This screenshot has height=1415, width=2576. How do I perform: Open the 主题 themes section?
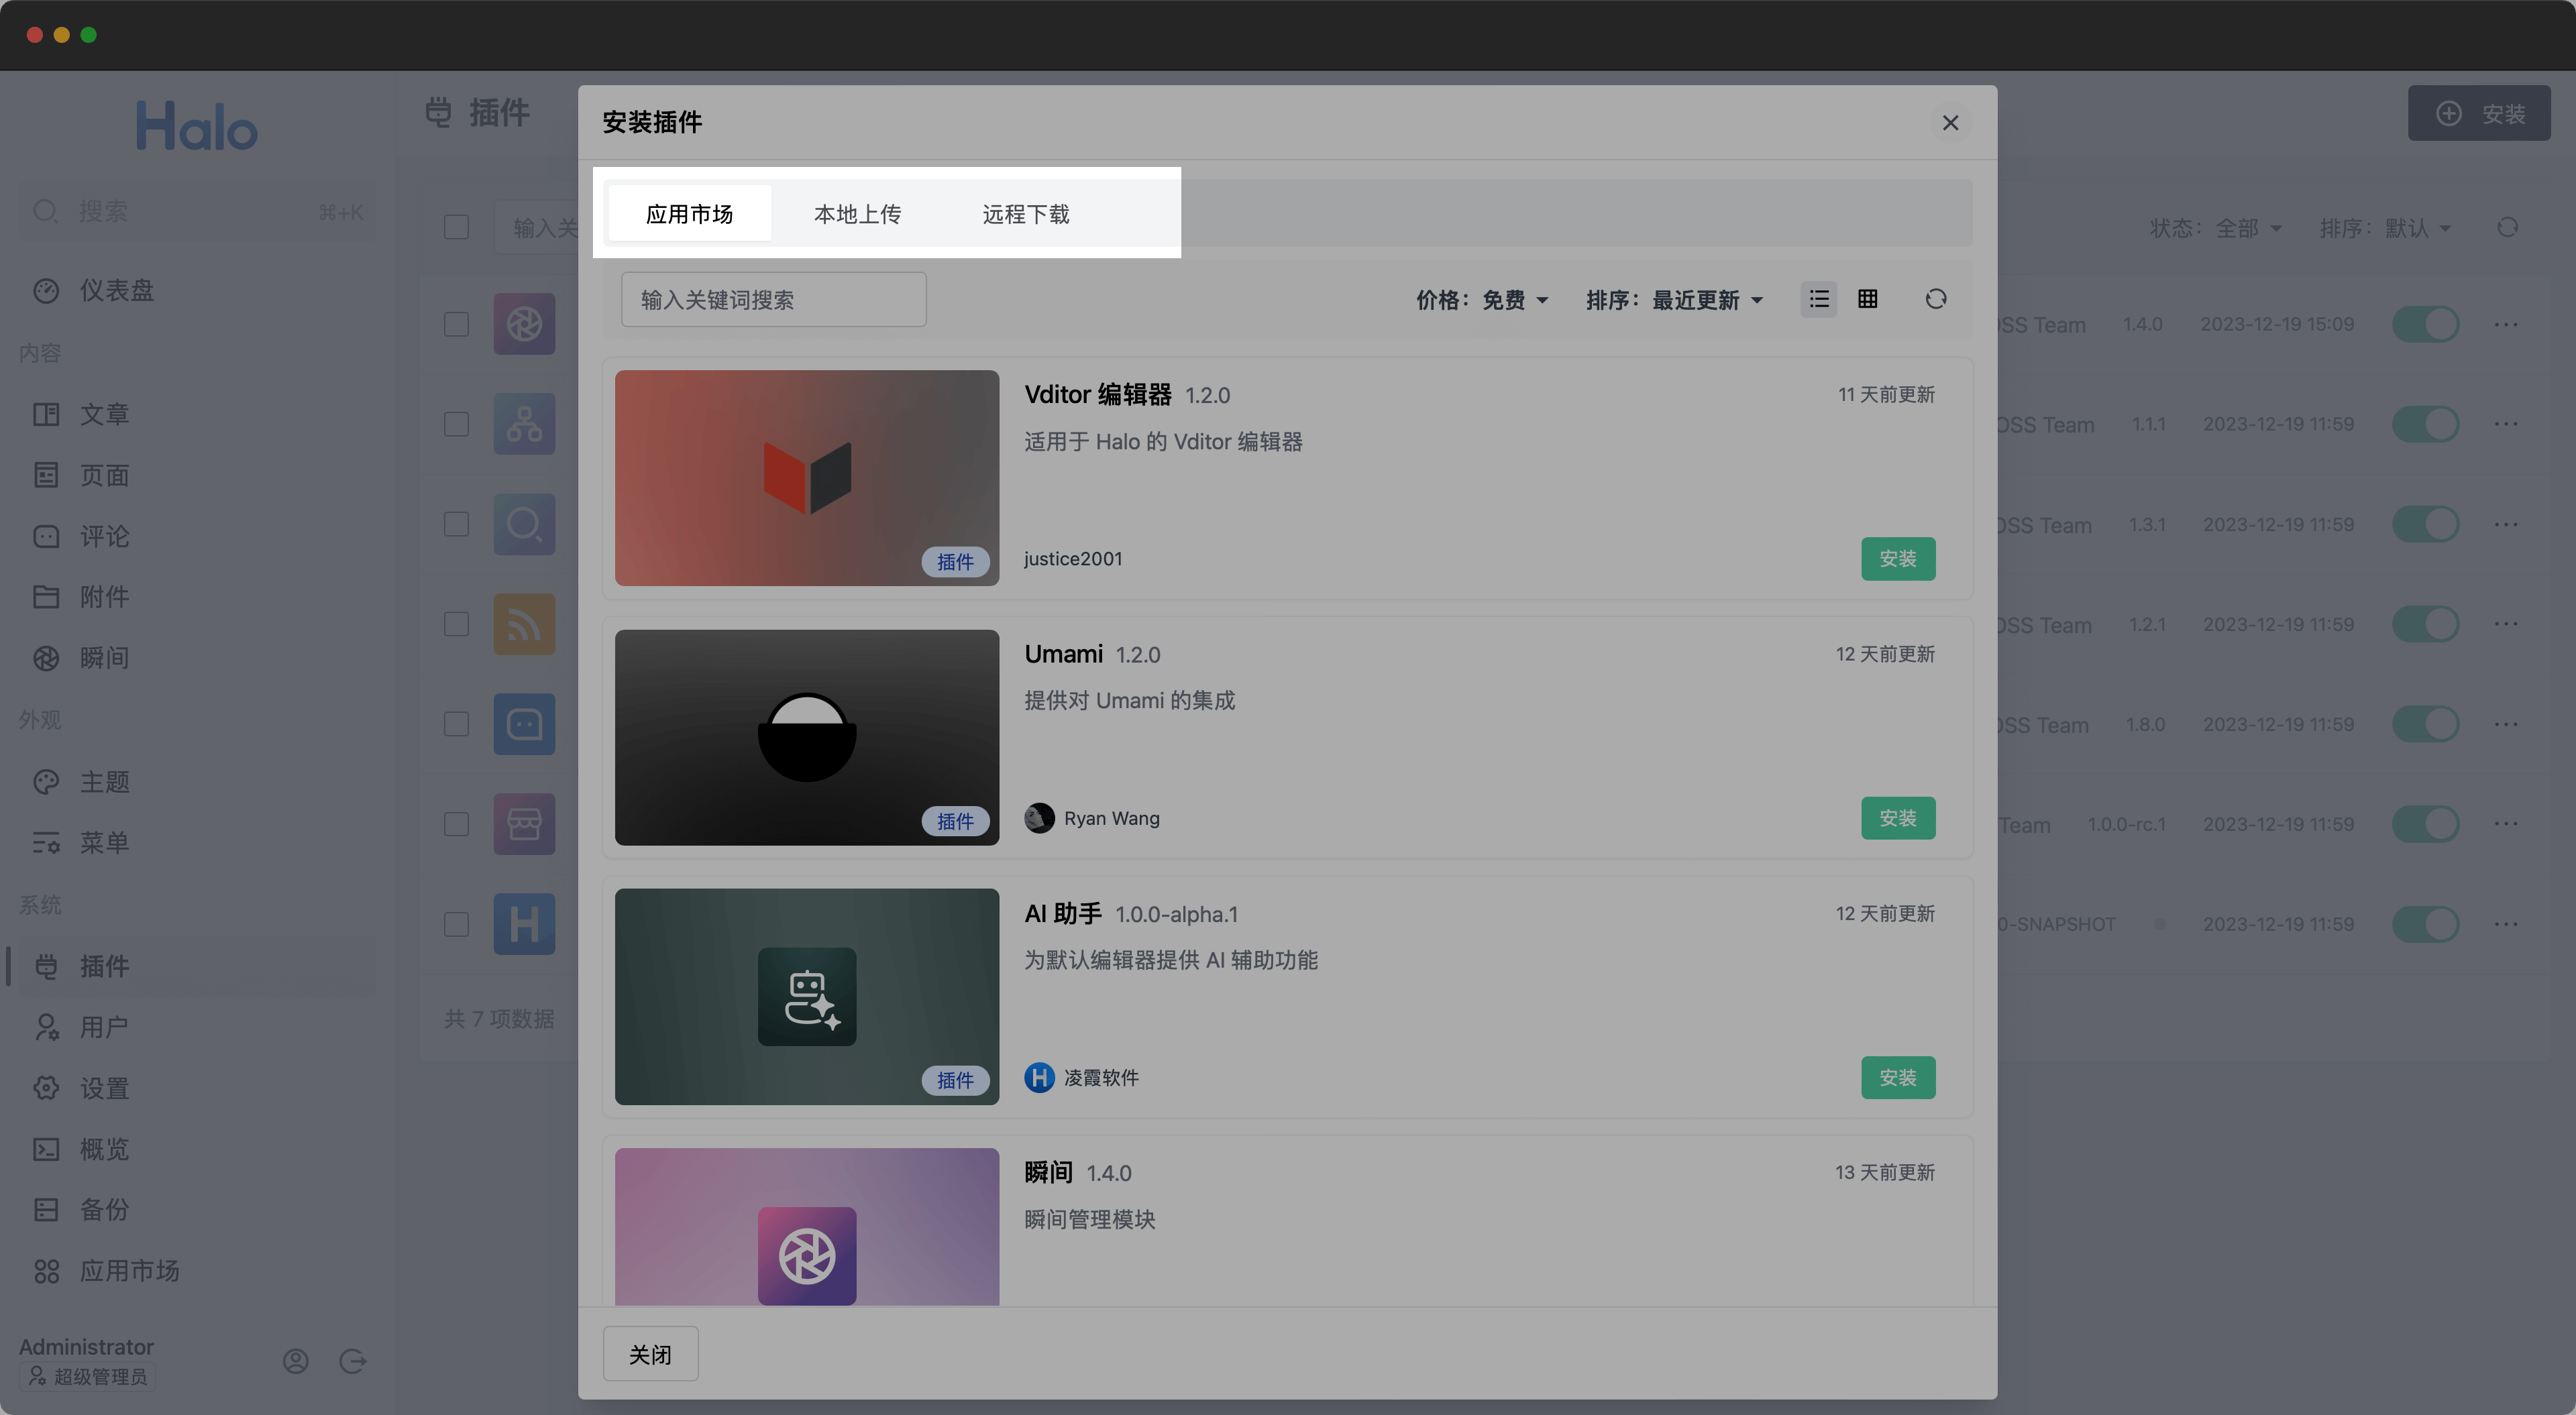[x=46, y=781]
